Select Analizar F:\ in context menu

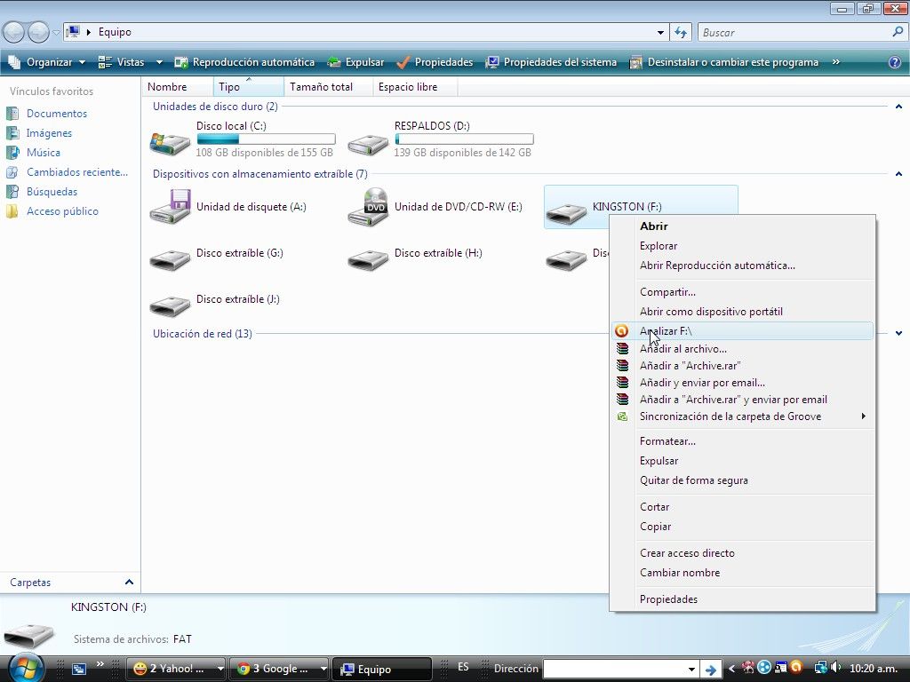665,331
